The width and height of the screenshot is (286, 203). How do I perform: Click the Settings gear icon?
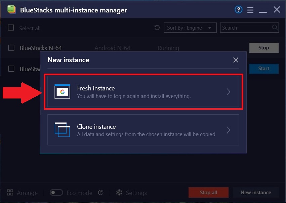(x=119, y=193)
